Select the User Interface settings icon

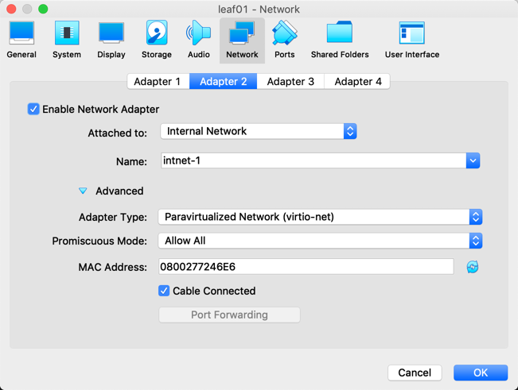(411, 40)
